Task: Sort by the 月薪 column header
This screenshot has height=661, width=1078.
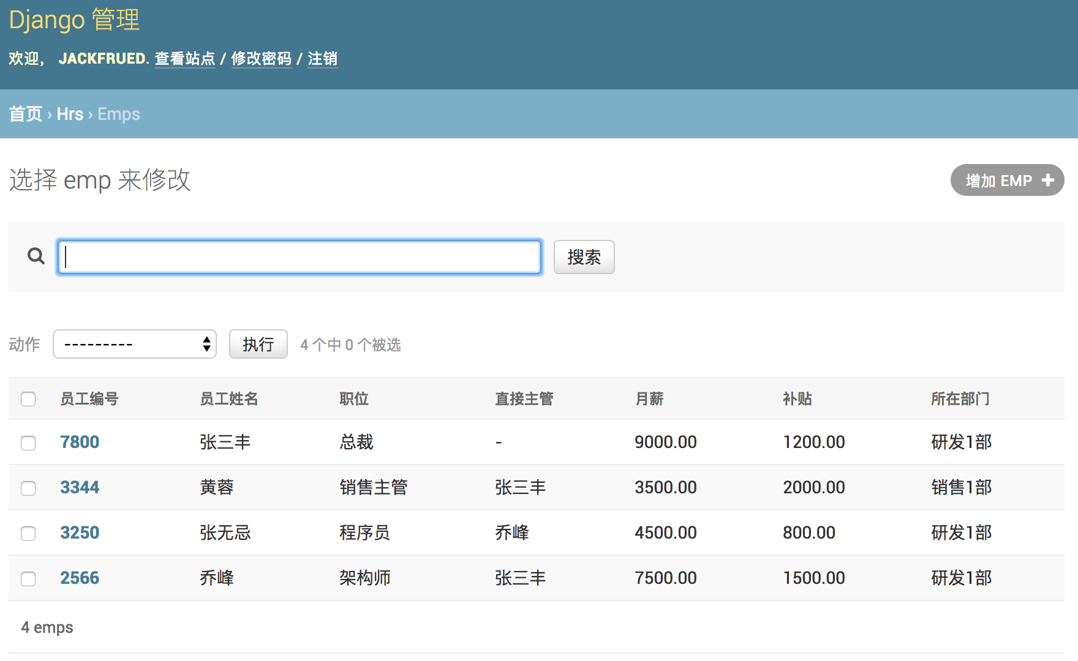Action: click(649, 399)
